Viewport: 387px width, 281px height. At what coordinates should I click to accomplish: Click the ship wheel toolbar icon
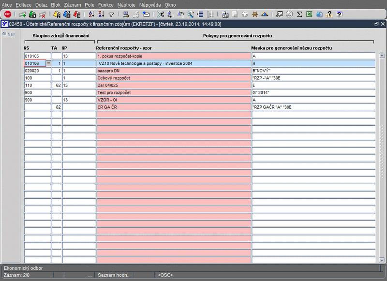[255, 15]
